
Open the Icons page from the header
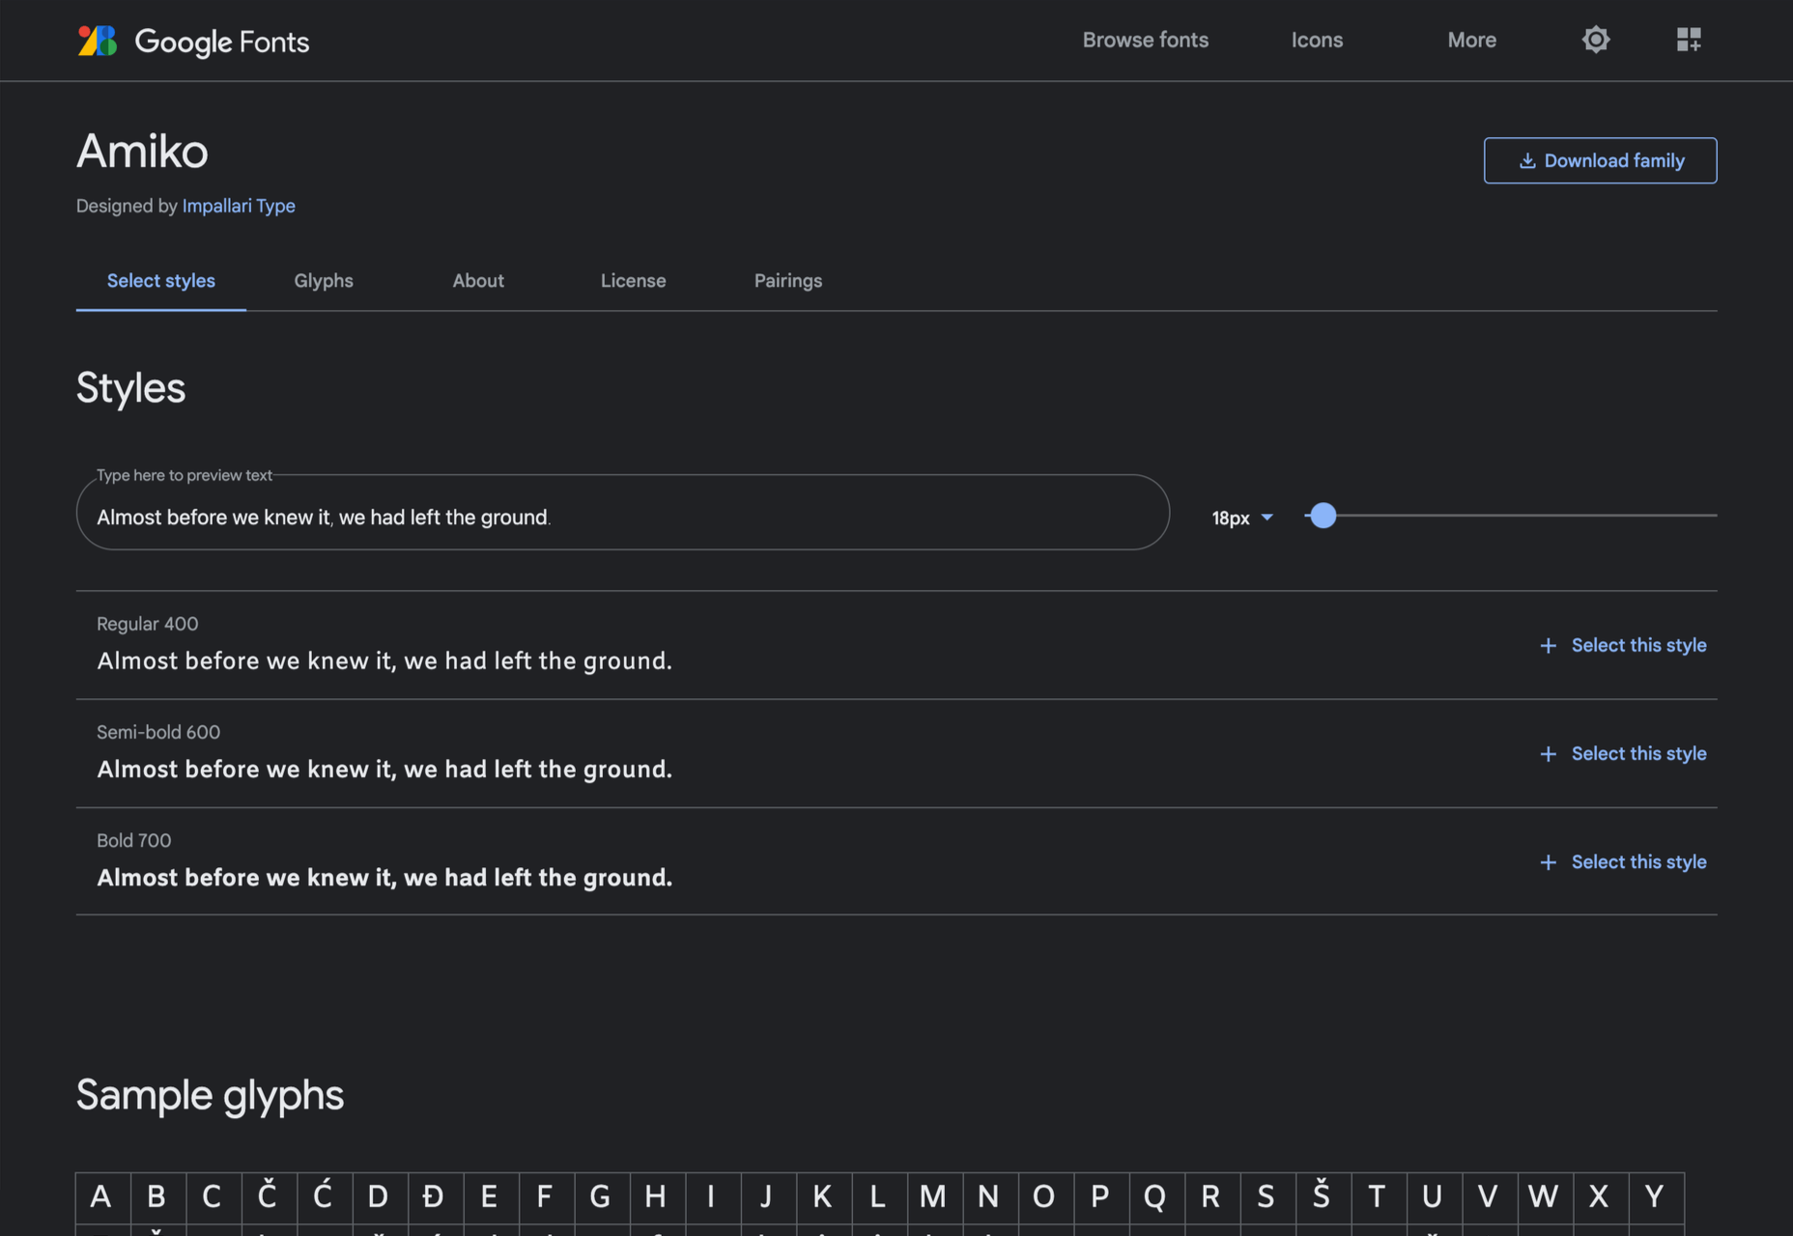(x=1317, y=40)
